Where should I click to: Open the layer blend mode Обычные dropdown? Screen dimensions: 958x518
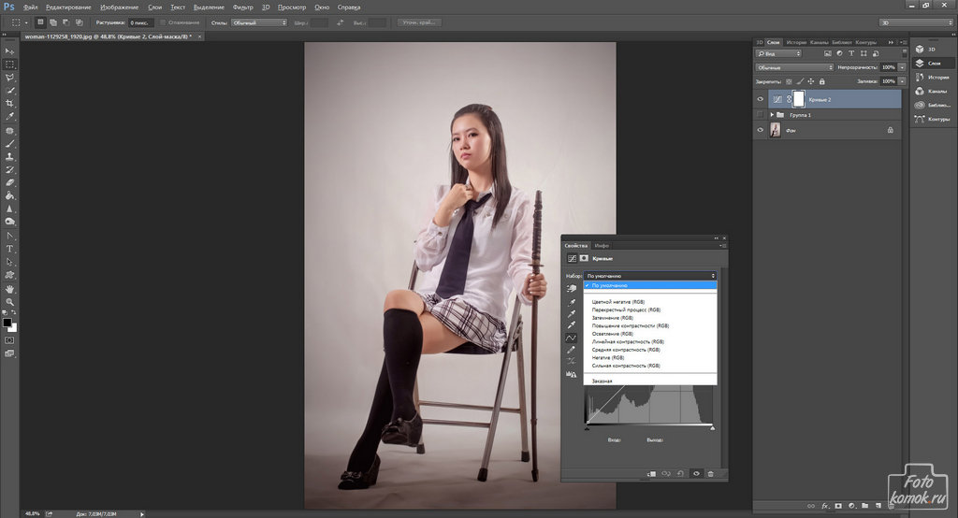794,67
